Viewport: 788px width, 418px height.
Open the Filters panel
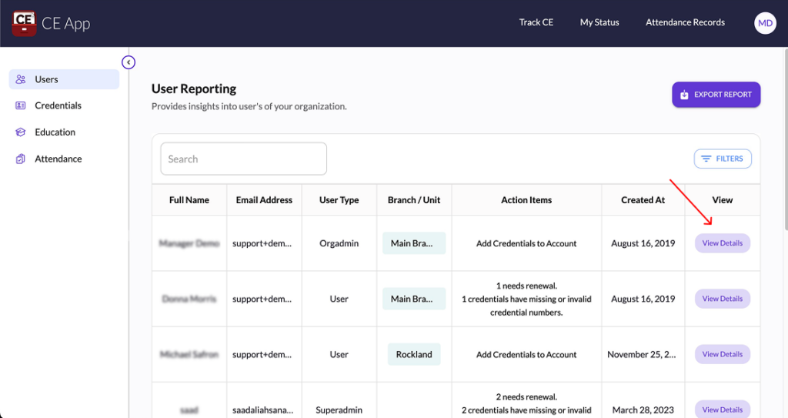(723, 159)
